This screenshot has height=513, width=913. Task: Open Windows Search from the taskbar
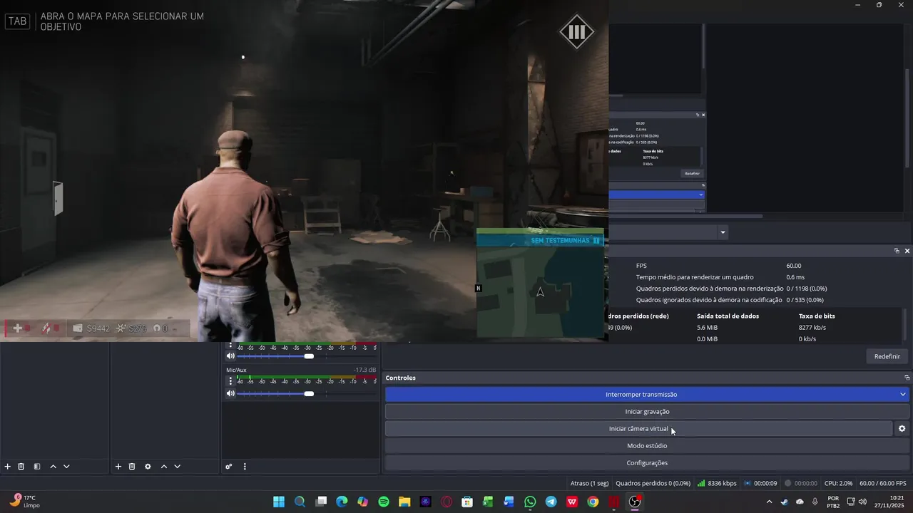click(300, 502)
